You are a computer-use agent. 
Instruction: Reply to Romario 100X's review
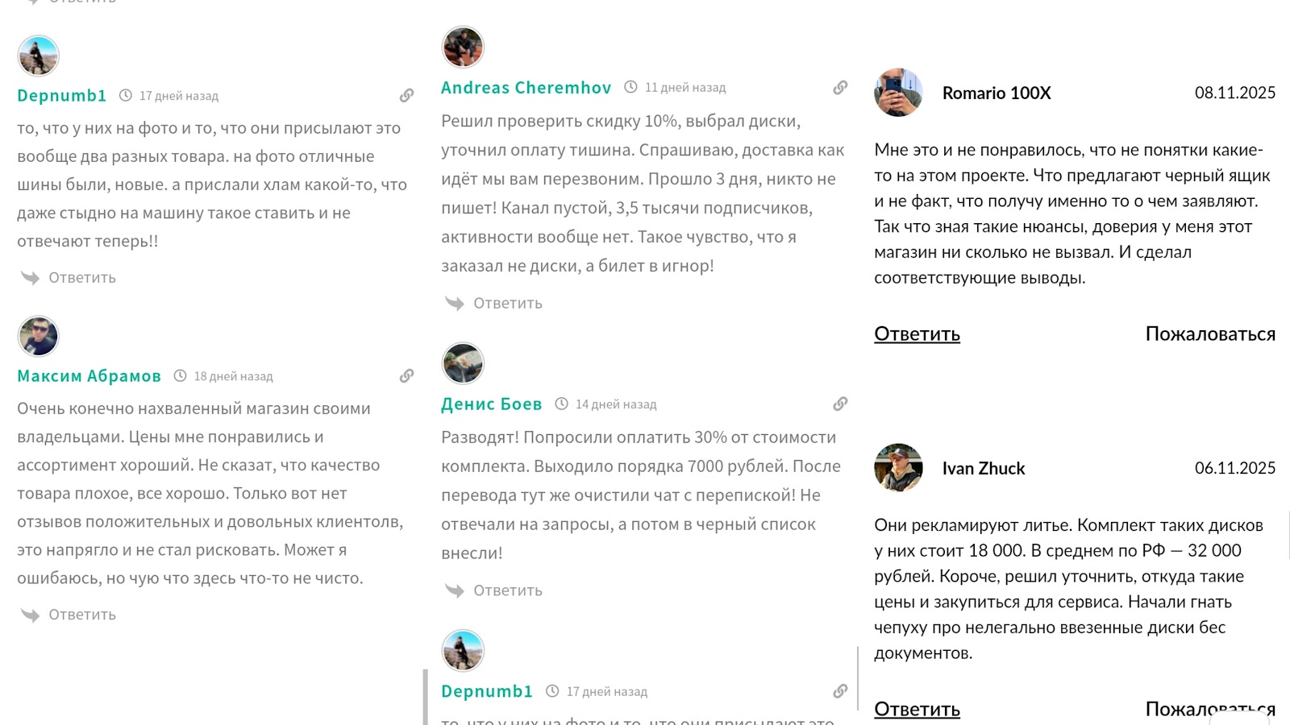click(917, 334)
